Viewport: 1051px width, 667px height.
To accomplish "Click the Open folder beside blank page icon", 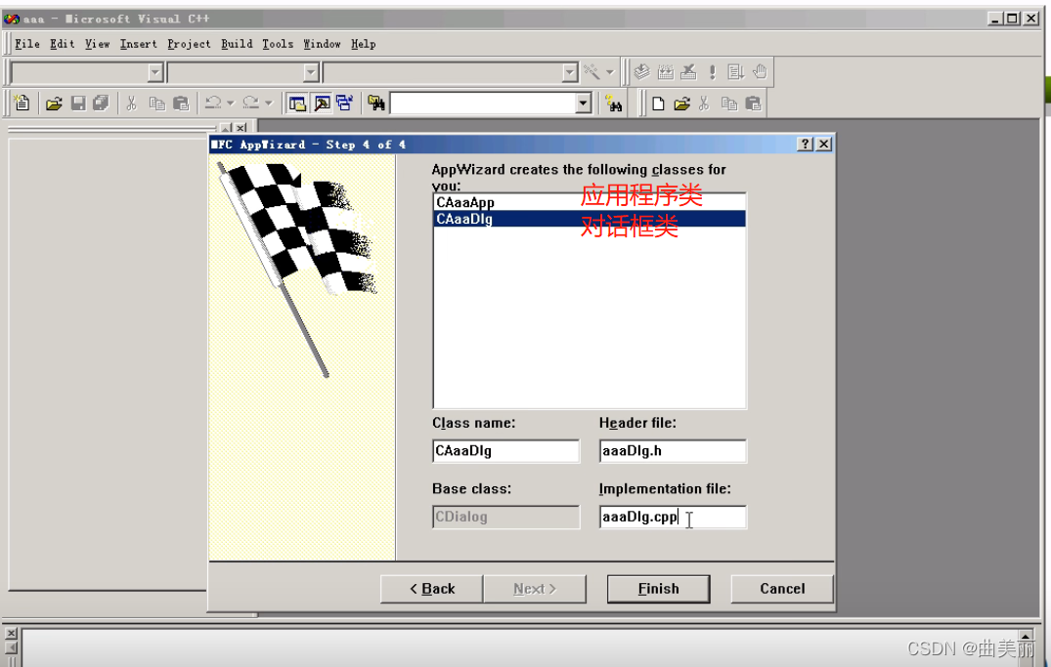I will point(681,104).
